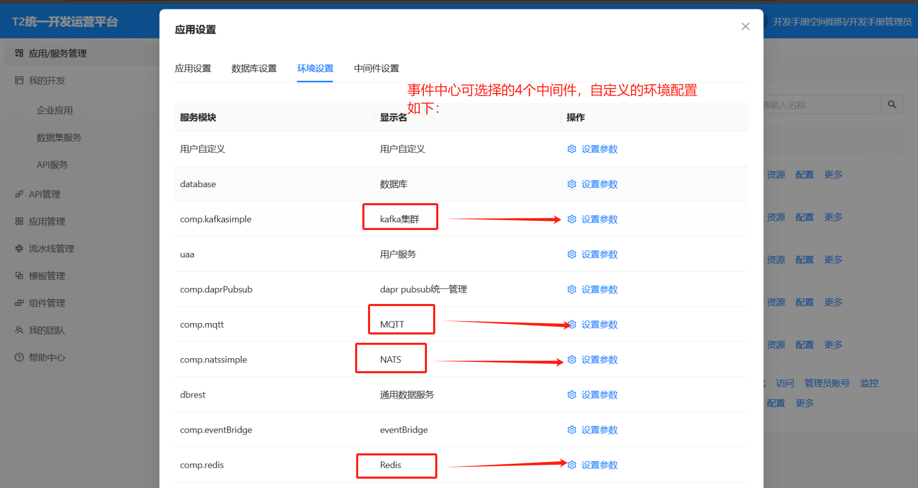Click the T2统一开发运营平台 logo title
Image resolution: width=918 pixels, height=488 pixels.
(x=65, y=22)
